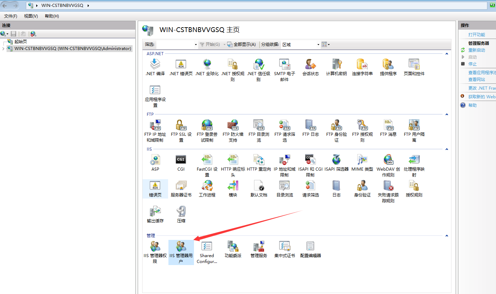Open the IIS 管理器用户 icon

181,252
